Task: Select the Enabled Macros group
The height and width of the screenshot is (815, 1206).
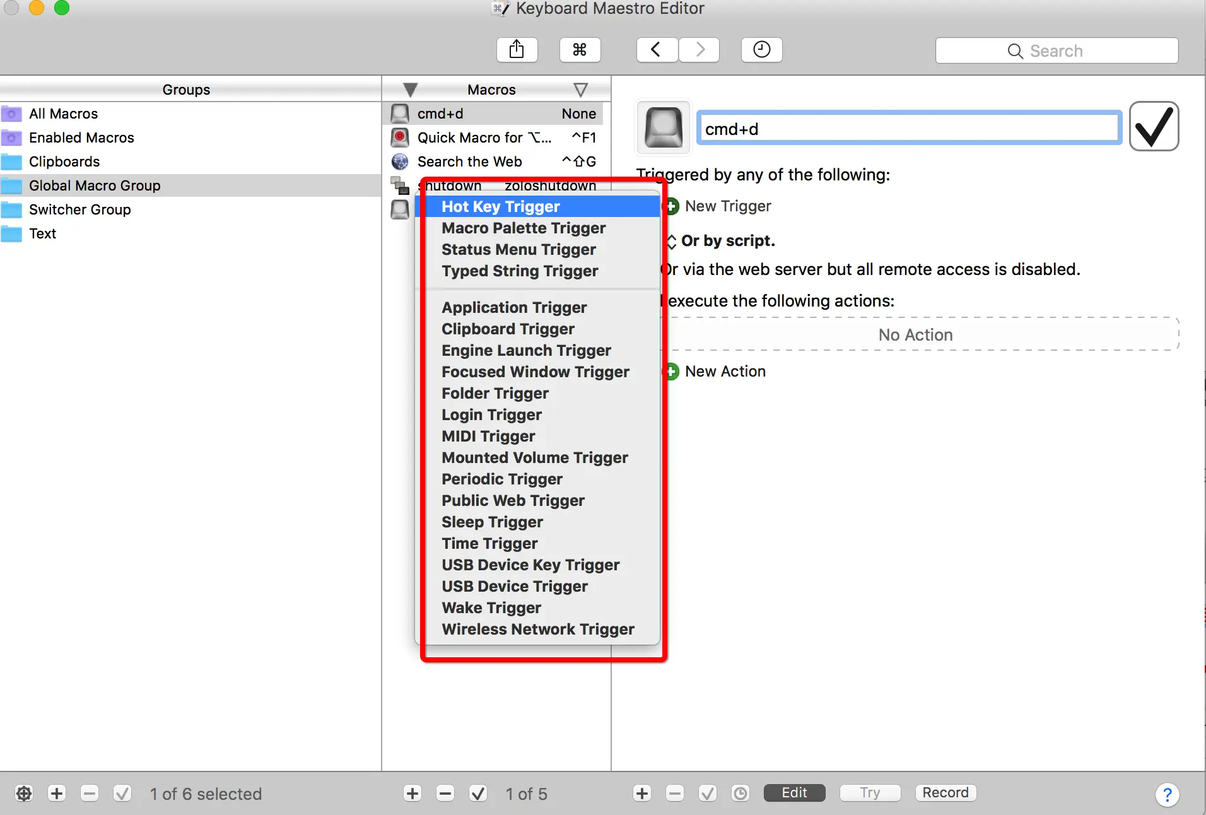Action: (190, 138)
